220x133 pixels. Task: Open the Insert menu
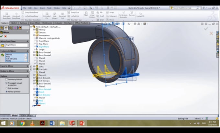point(42,8)
